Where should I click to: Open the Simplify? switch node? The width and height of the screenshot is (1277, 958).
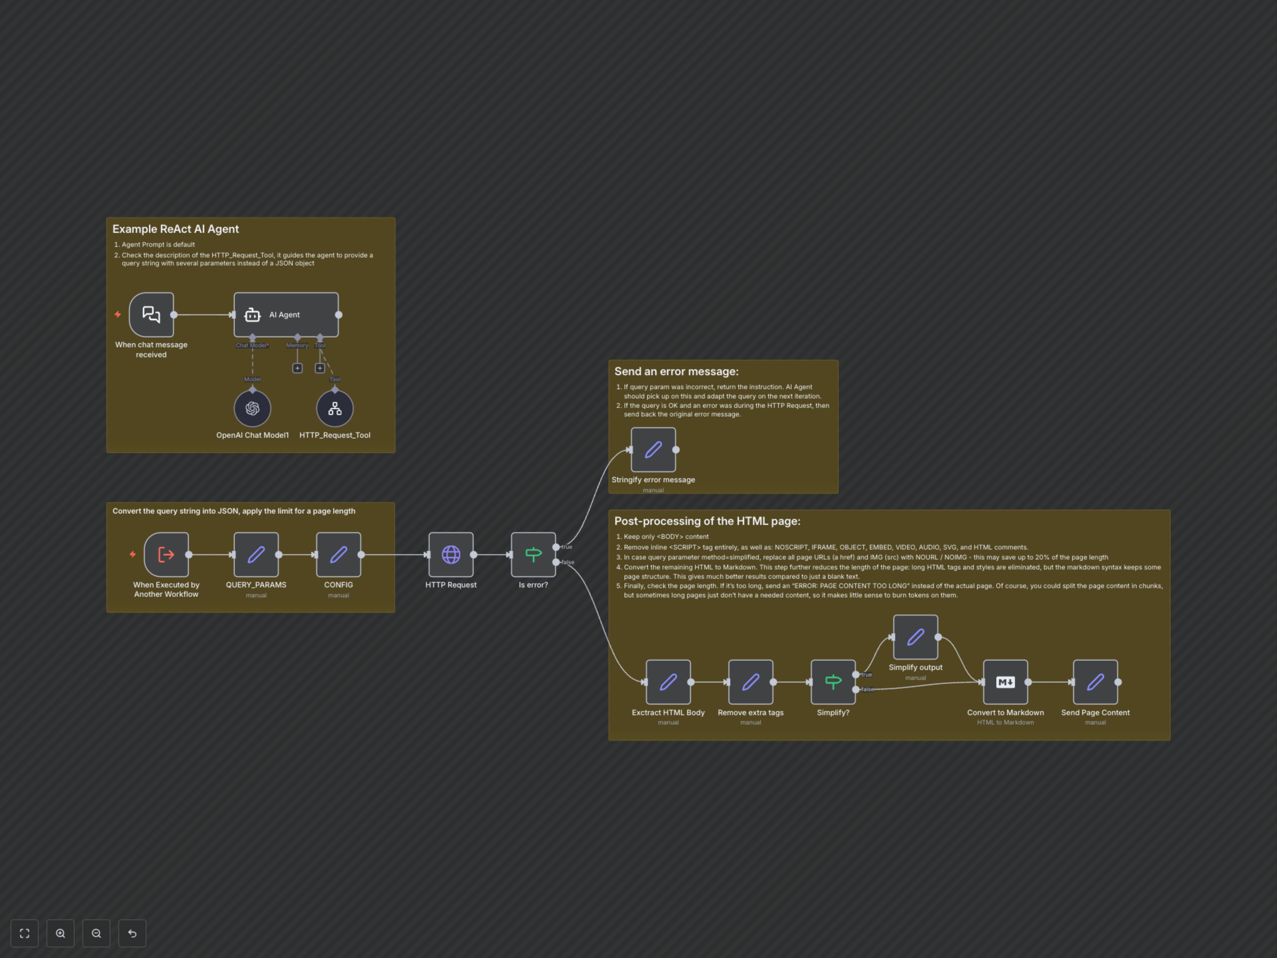pos(833,682)
